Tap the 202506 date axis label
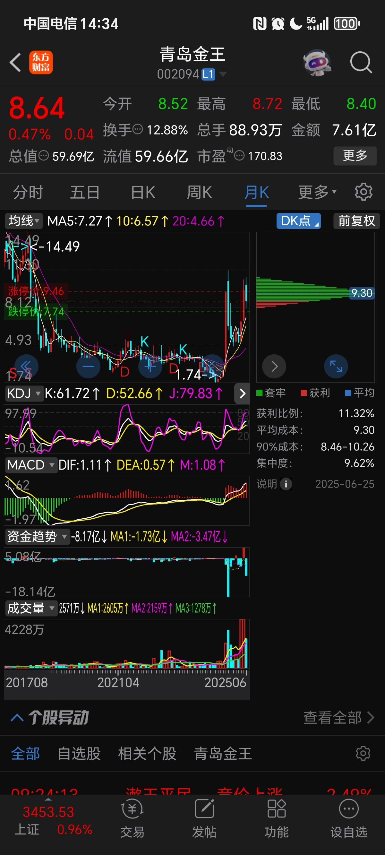This screenshot has height=855, width=385. coord(225,682)
